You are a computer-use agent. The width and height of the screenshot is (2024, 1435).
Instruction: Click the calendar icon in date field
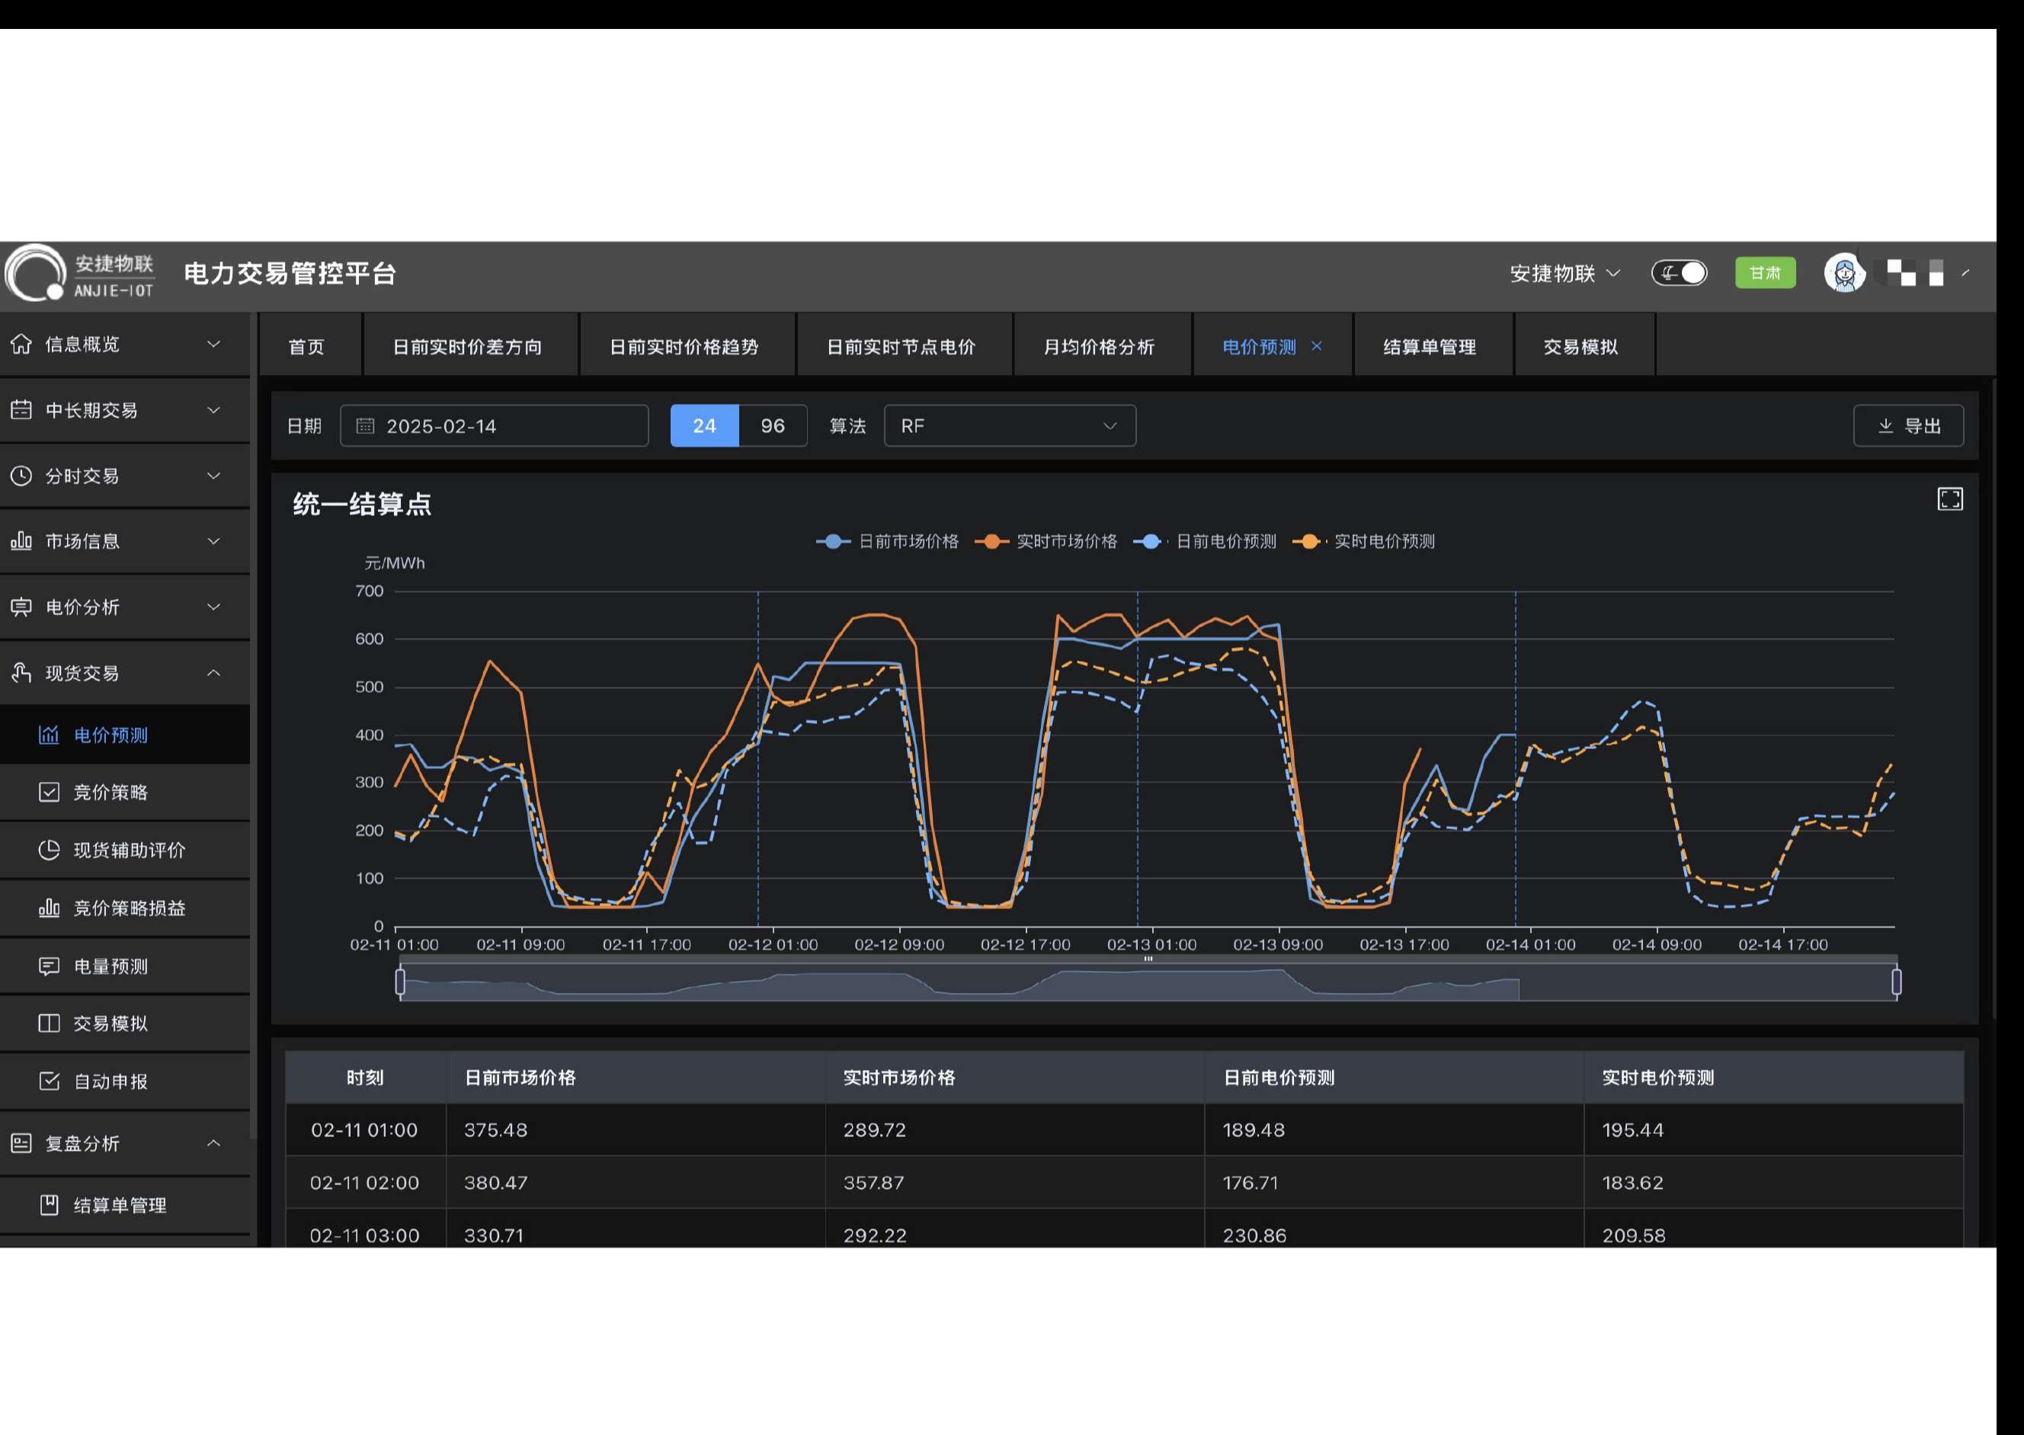coord(365,426)
